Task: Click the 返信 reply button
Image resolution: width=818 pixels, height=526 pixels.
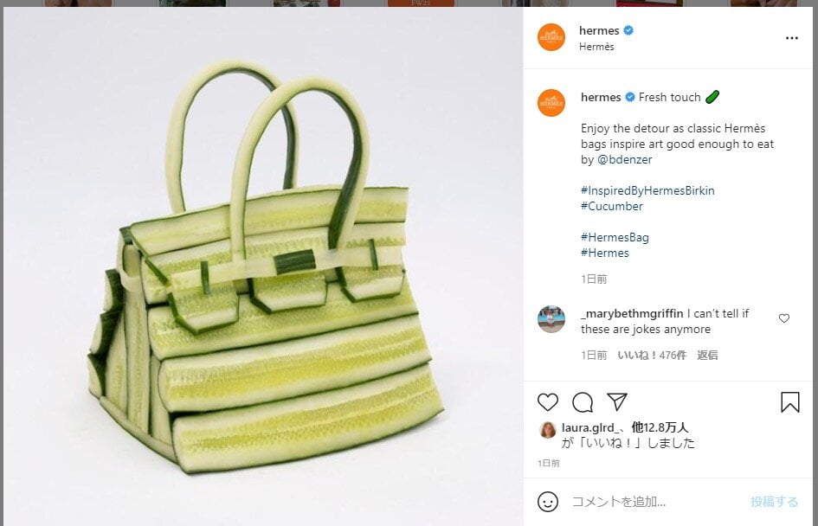Action: pos(707,355)
